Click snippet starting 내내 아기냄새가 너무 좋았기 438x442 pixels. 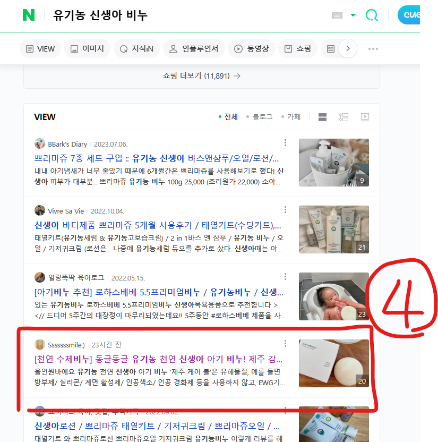(x=159, y=176)
